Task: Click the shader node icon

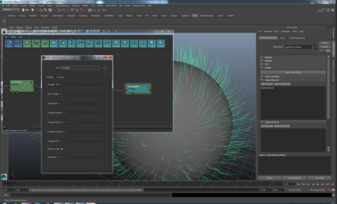Action: tap(161, 43)
